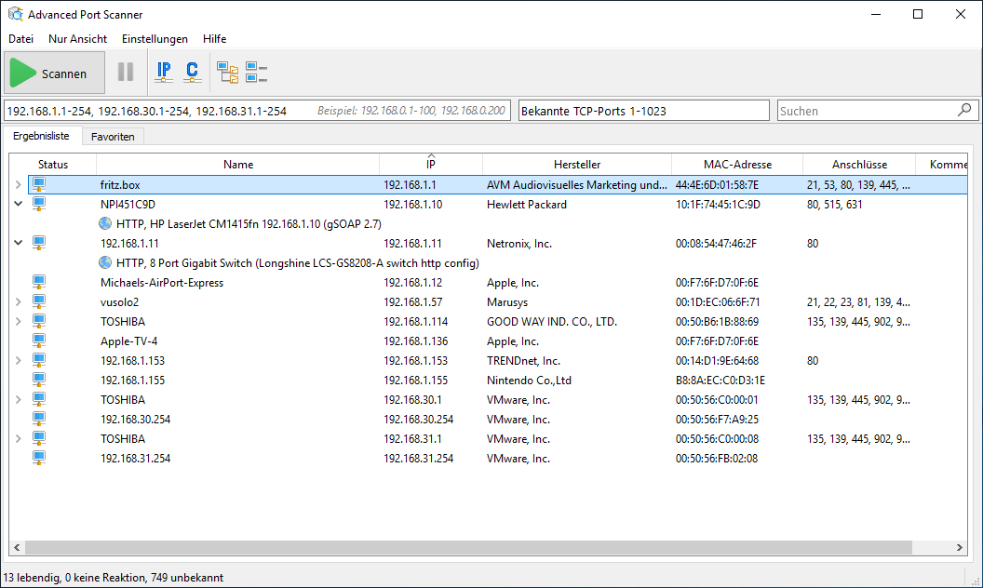Click the HP LaserJet HTTP globe icon
Viewport: 983px width, 588px height.
[x=105, y=224]
